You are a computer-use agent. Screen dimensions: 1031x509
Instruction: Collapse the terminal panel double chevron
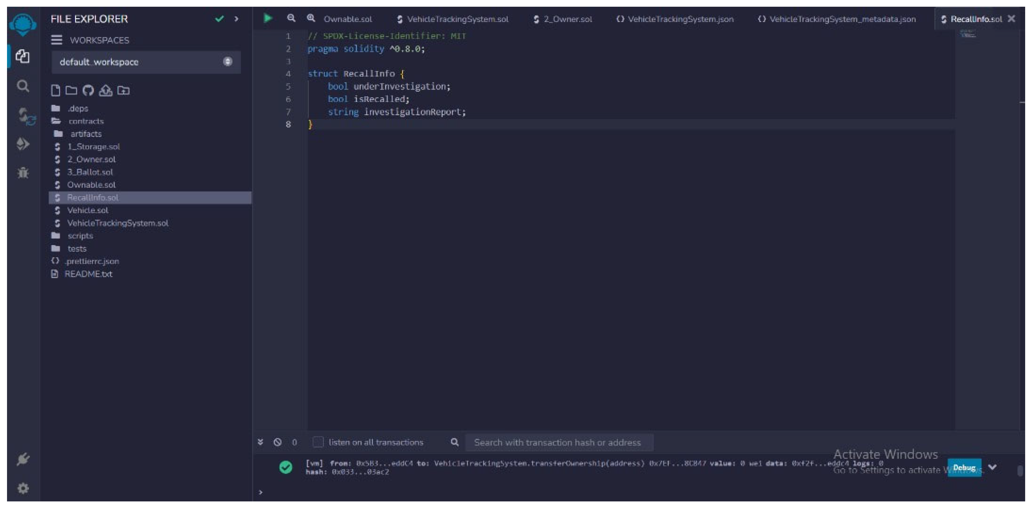click(261, 442)
